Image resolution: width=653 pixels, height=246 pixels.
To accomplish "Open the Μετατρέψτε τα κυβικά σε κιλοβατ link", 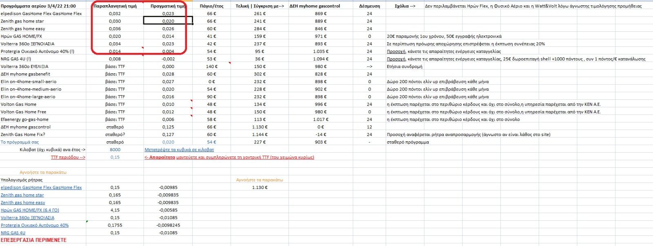I will coord(179,149).
